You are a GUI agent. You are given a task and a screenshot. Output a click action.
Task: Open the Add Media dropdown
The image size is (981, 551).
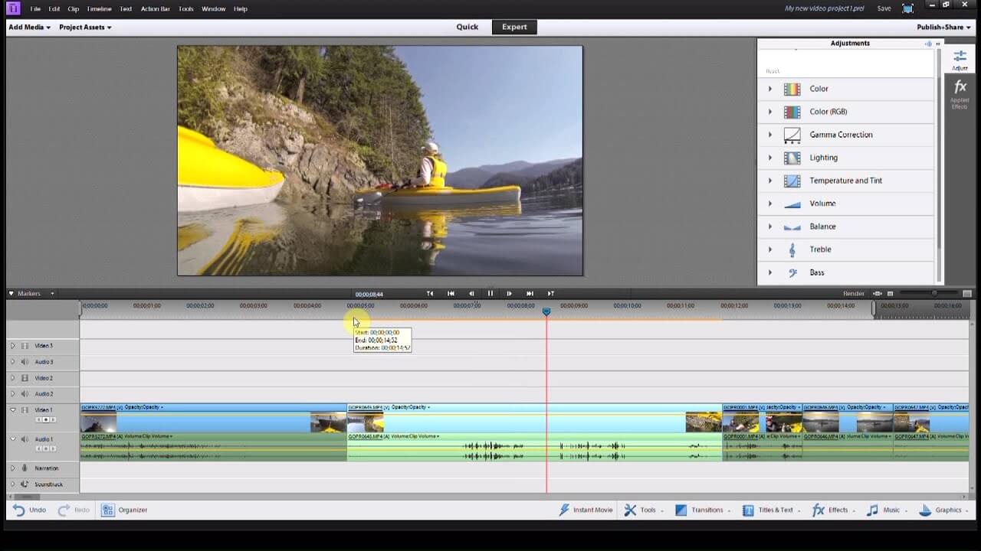tap(29, 28)
